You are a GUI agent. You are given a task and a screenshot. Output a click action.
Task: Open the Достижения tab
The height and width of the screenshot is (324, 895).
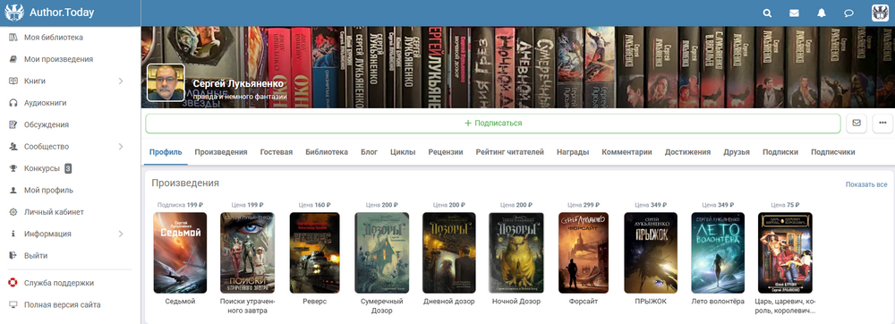coord(687,152)
